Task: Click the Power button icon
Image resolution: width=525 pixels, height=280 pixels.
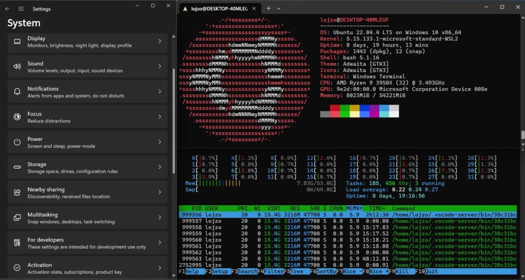Action: tap(17, 142)
